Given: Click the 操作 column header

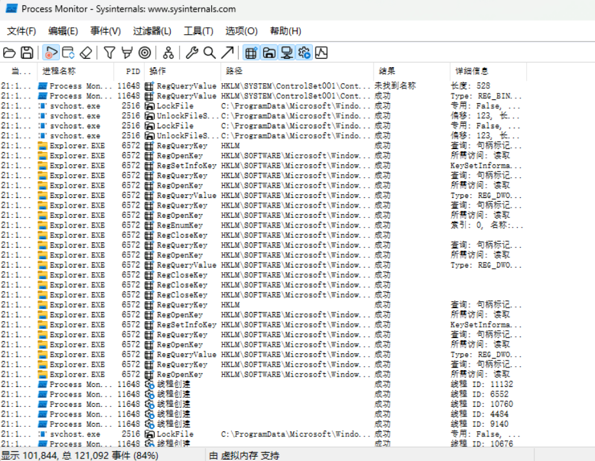Looking at the screenshot, I should coord(182,71).
